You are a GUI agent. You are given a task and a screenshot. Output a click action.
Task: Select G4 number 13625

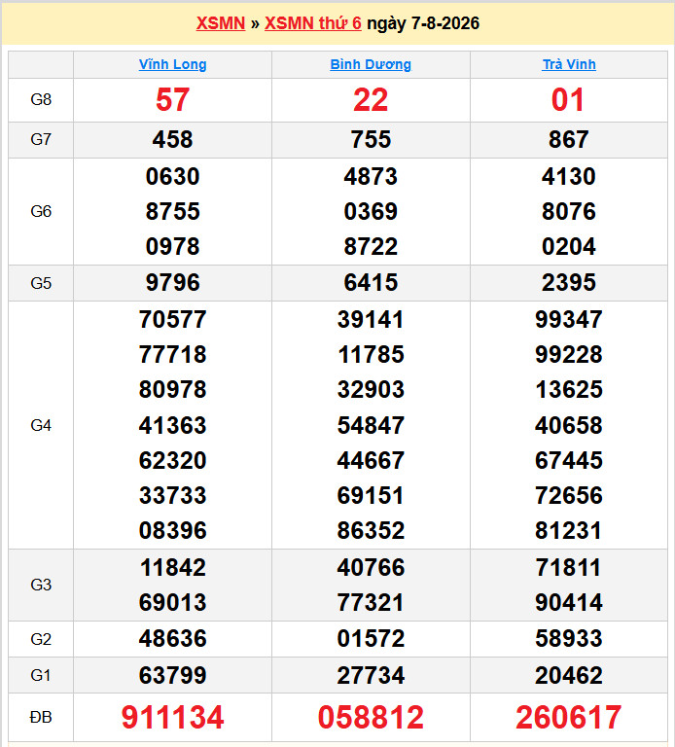569,390
